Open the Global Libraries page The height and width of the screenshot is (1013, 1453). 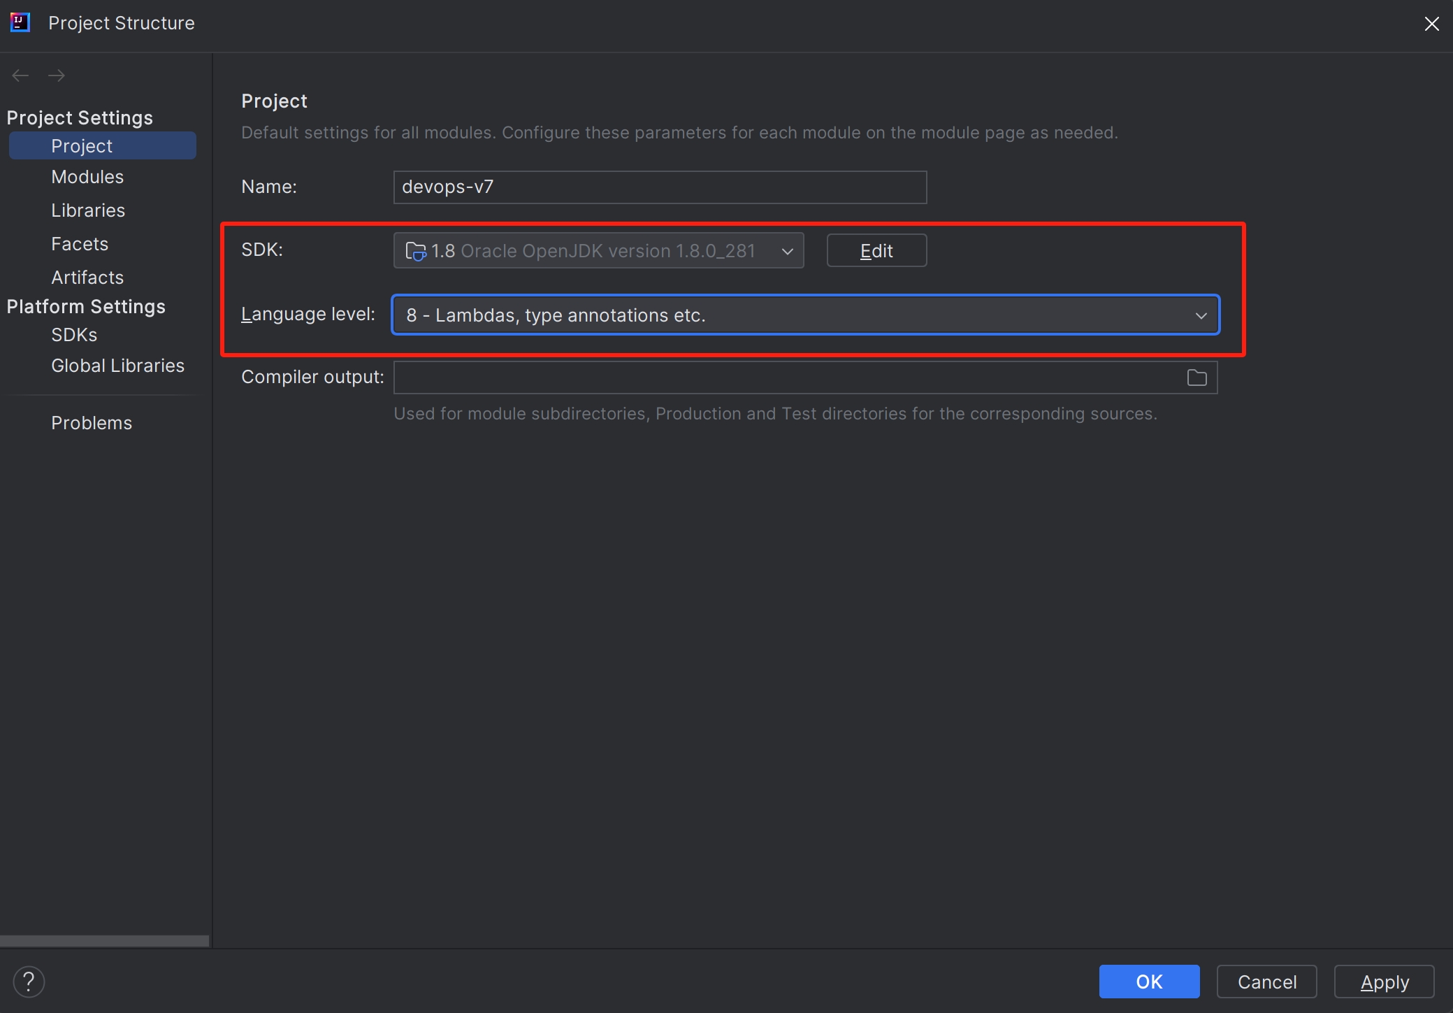point(117,366)
